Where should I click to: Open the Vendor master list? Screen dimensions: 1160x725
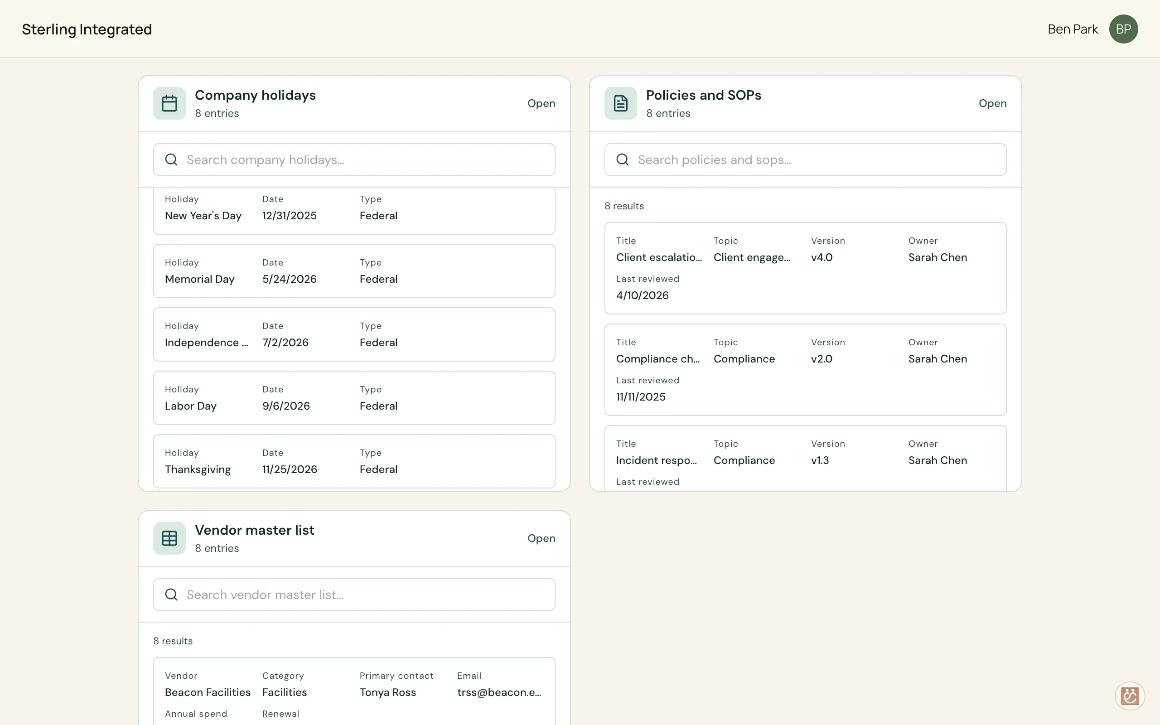541,538
